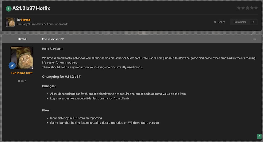The image size is (263, 142).
Task: Open the Share menu
Action: pyautogui.click(x=220, y=22)
